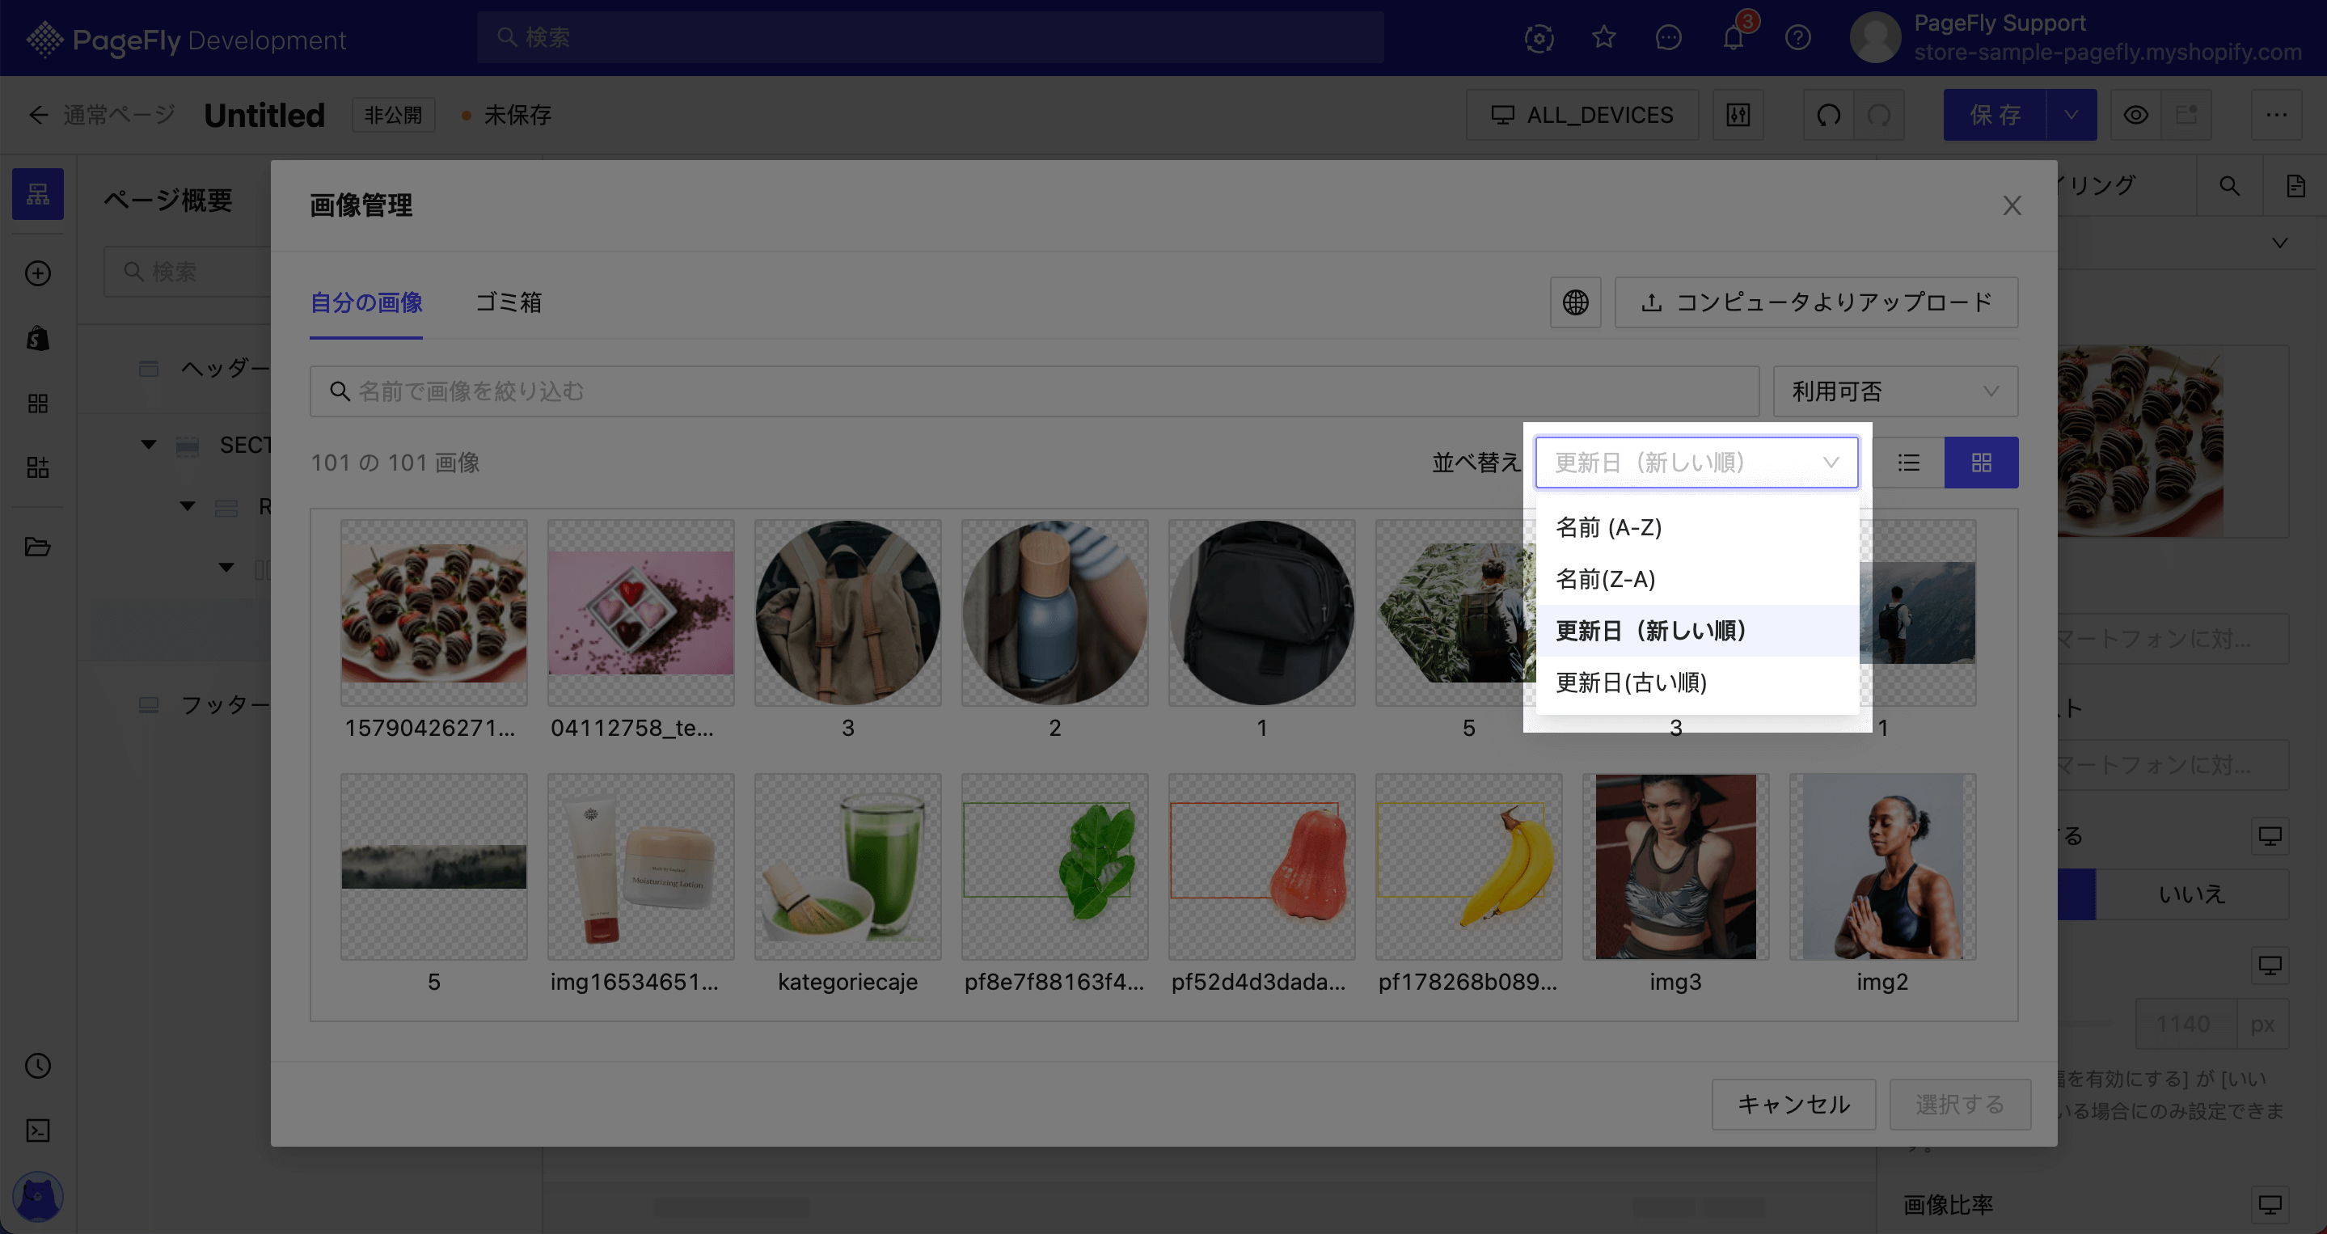Select the chocolate strawberries image thumbnail
Screen dimensions: 2327x1234
pos(433,612)
